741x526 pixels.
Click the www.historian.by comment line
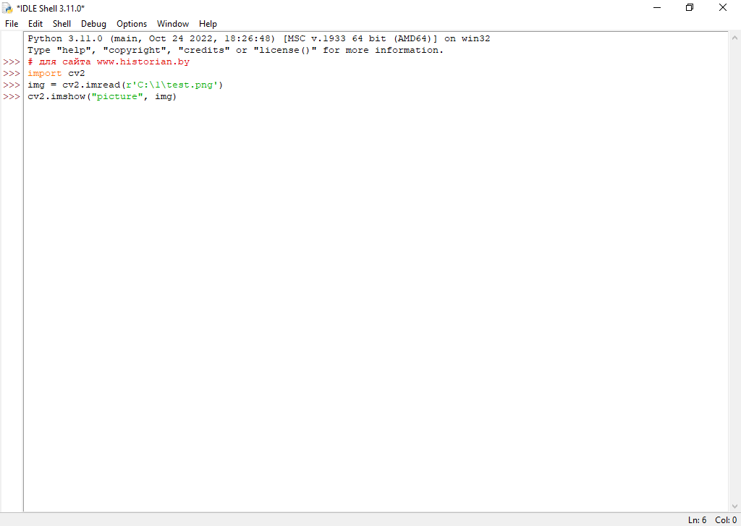point(109,62)
